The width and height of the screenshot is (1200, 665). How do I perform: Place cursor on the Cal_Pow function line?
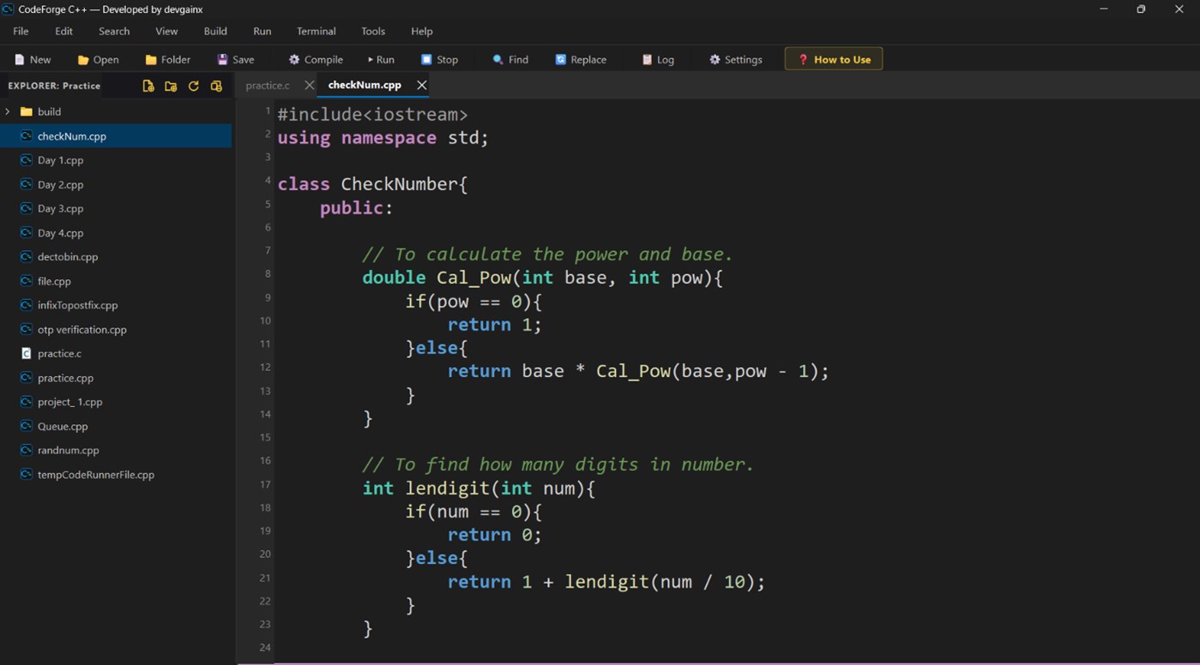(542, 278)
